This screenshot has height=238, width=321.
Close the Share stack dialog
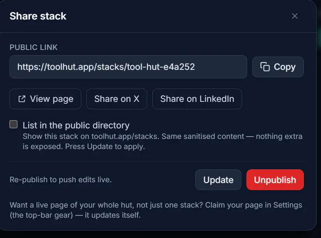294,16
